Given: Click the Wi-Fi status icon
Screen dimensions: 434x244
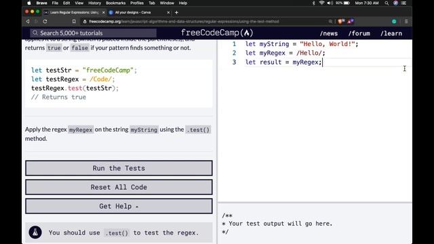Looking at the screenshot, I should (321, 3).
